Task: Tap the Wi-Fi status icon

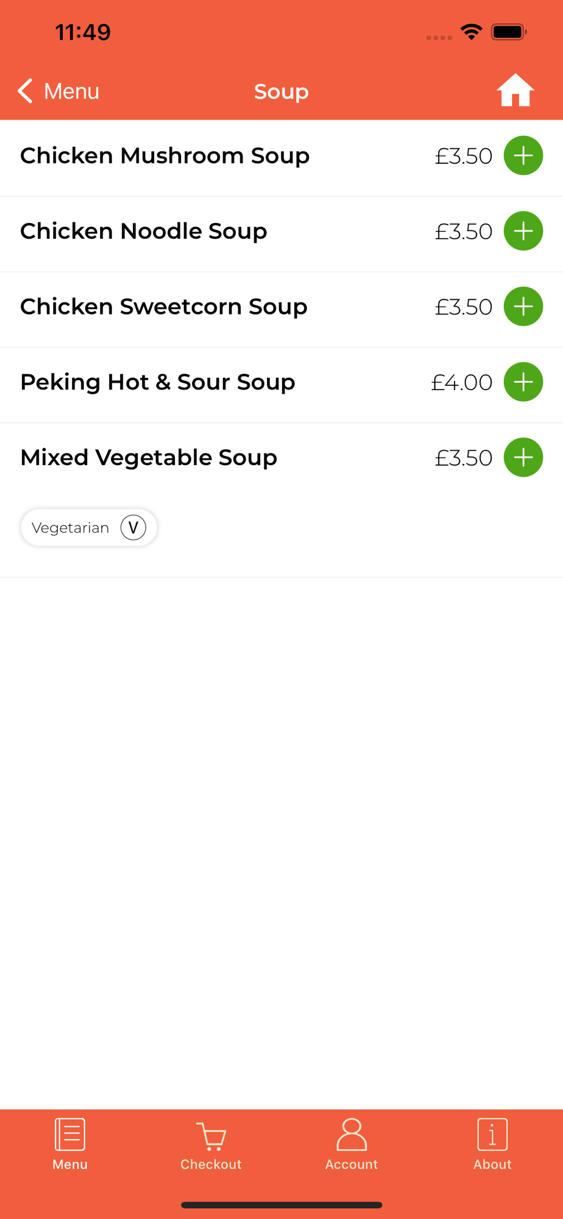Action: pyautogui.click(x=471, y=32)
